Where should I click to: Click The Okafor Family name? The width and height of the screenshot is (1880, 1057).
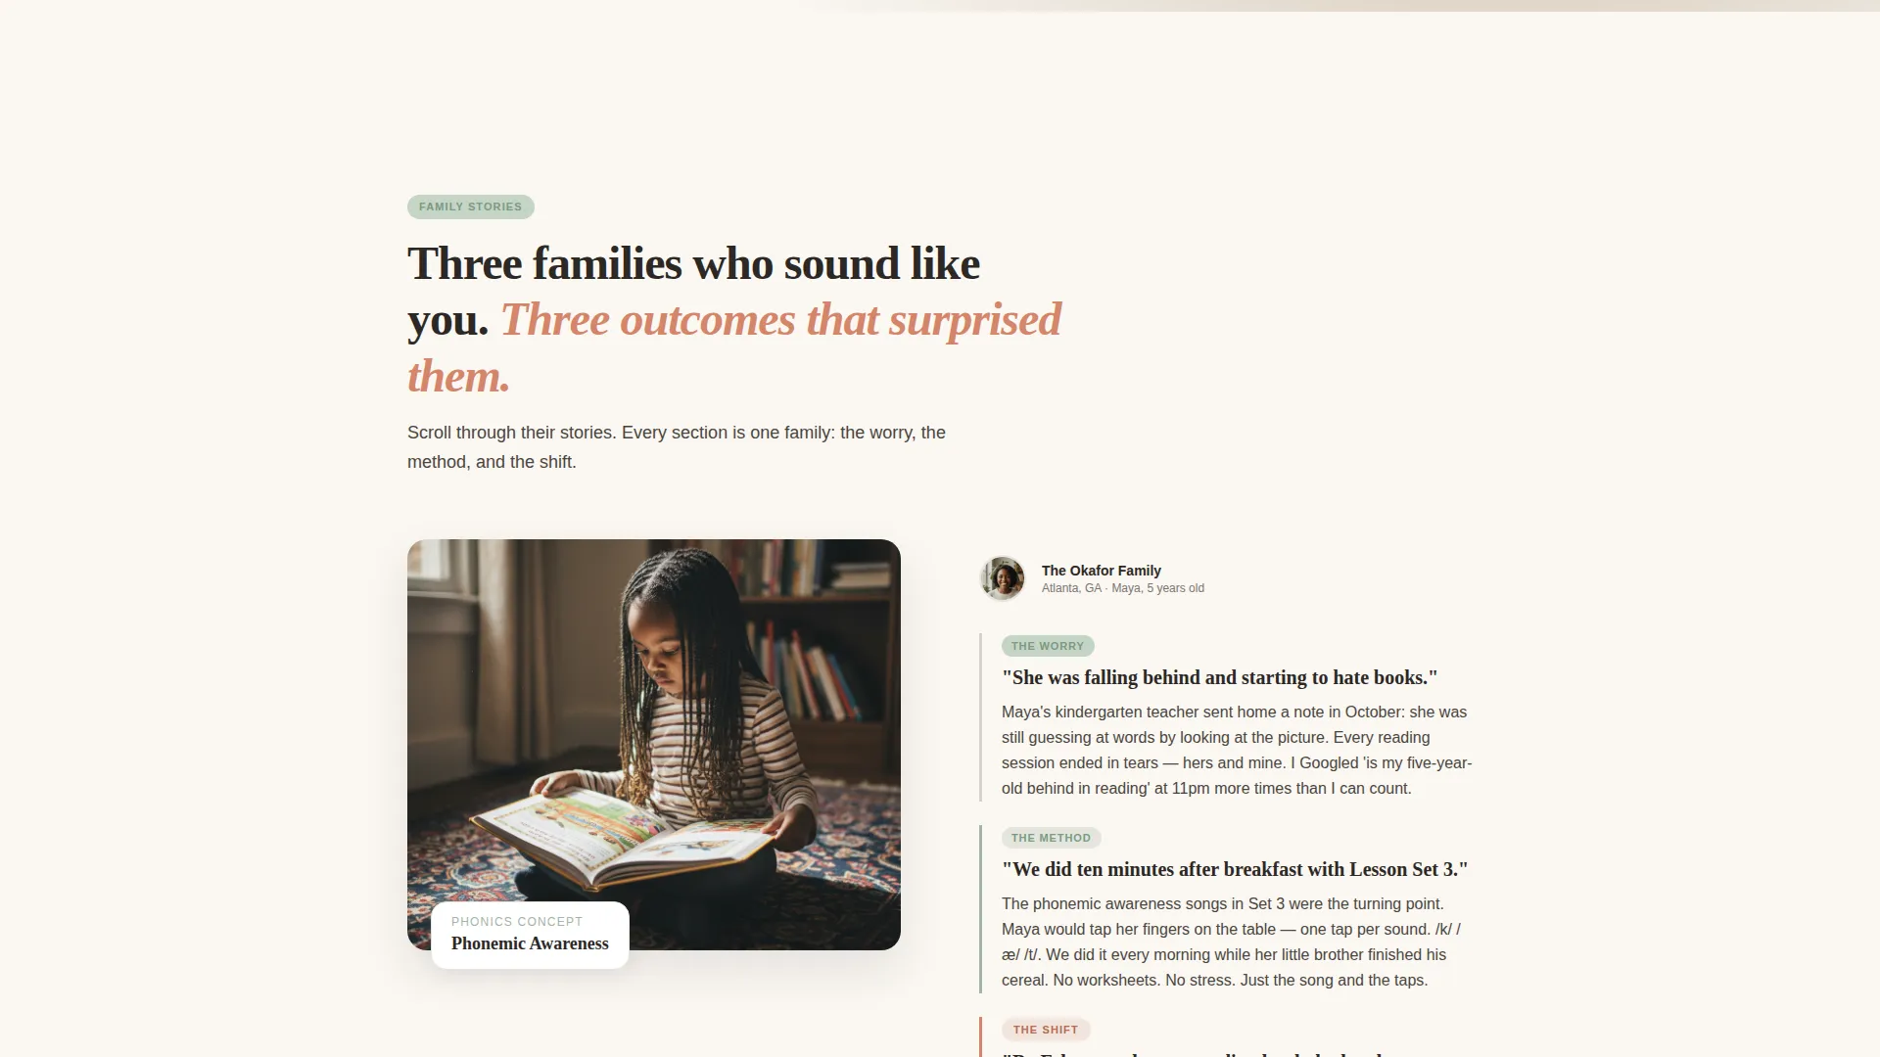tap(1102, 571)
